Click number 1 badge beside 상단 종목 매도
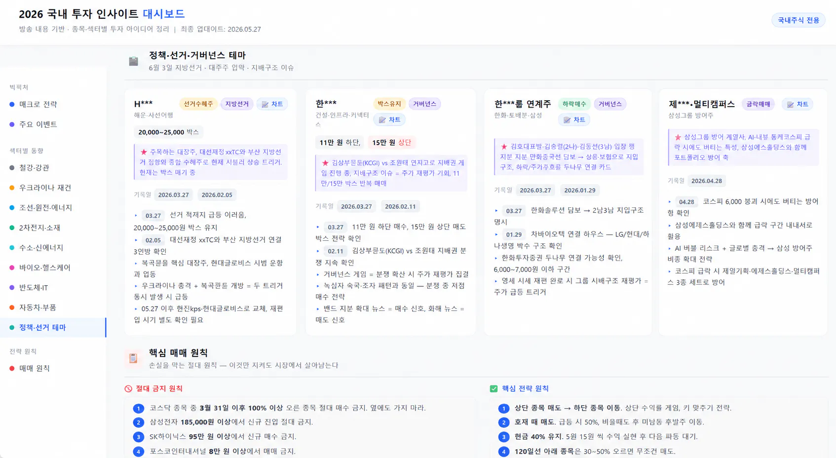Screen dimensions: 836x458 [503, 408]
